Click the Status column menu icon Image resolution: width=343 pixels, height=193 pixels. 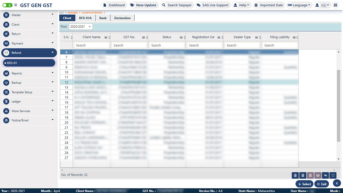(181, 38)
